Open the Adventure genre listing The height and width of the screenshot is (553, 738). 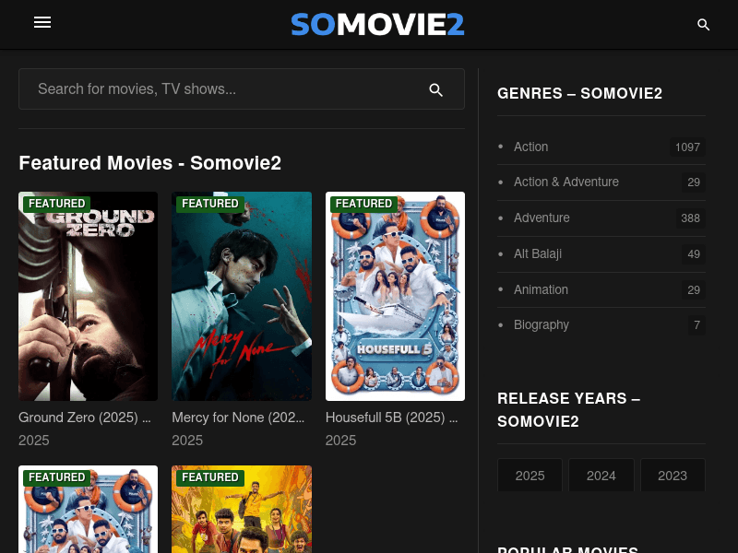pyautogui.click(x=542, y=218)
